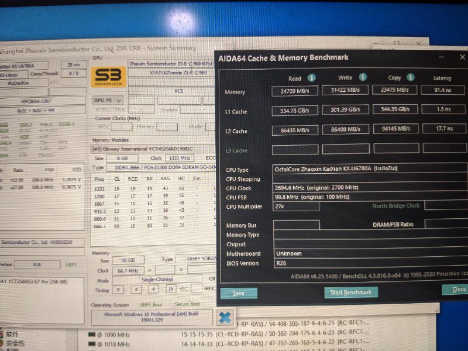The image size is (468, 351).
Task: Click the S3 Graphics logo in HWiNFO
Action: tap(108, 77)
